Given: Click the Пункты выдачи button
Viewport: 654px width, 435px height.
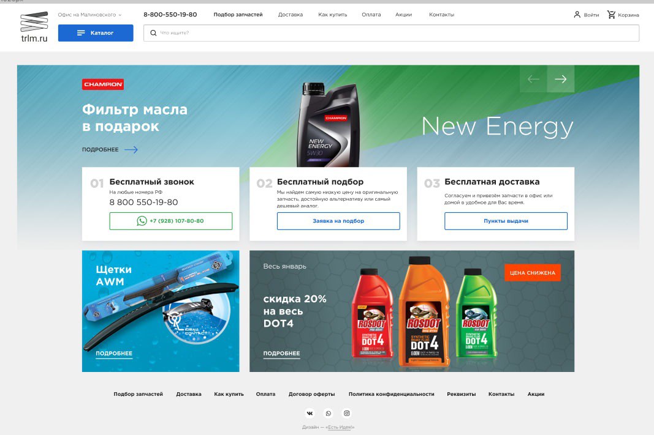Looking at the screenshot, I should (506, 221).
